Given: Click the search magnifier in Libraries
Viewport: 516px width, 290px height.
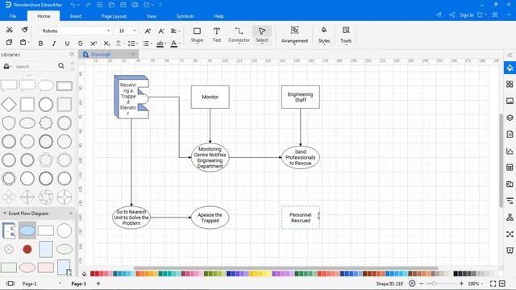Looking at the screenshot, I should point(61,66).
